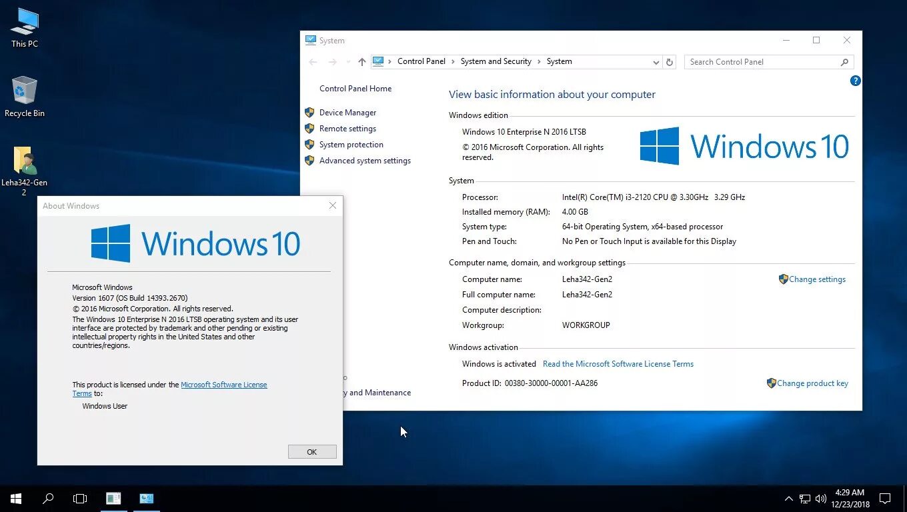Click the 4.00 GB installed memory value
Image resolution: width=907 pixels, height=512 pixels.
click(x=575, y=212)
